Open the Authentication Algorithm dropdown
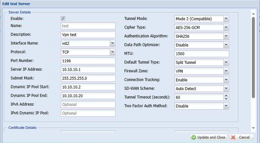Screen dimensions: 260x143 [x=226, y=36]
